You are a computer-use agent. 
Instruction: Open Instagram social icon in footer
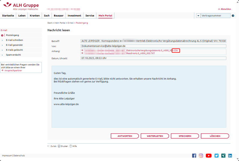coord(201,156)
